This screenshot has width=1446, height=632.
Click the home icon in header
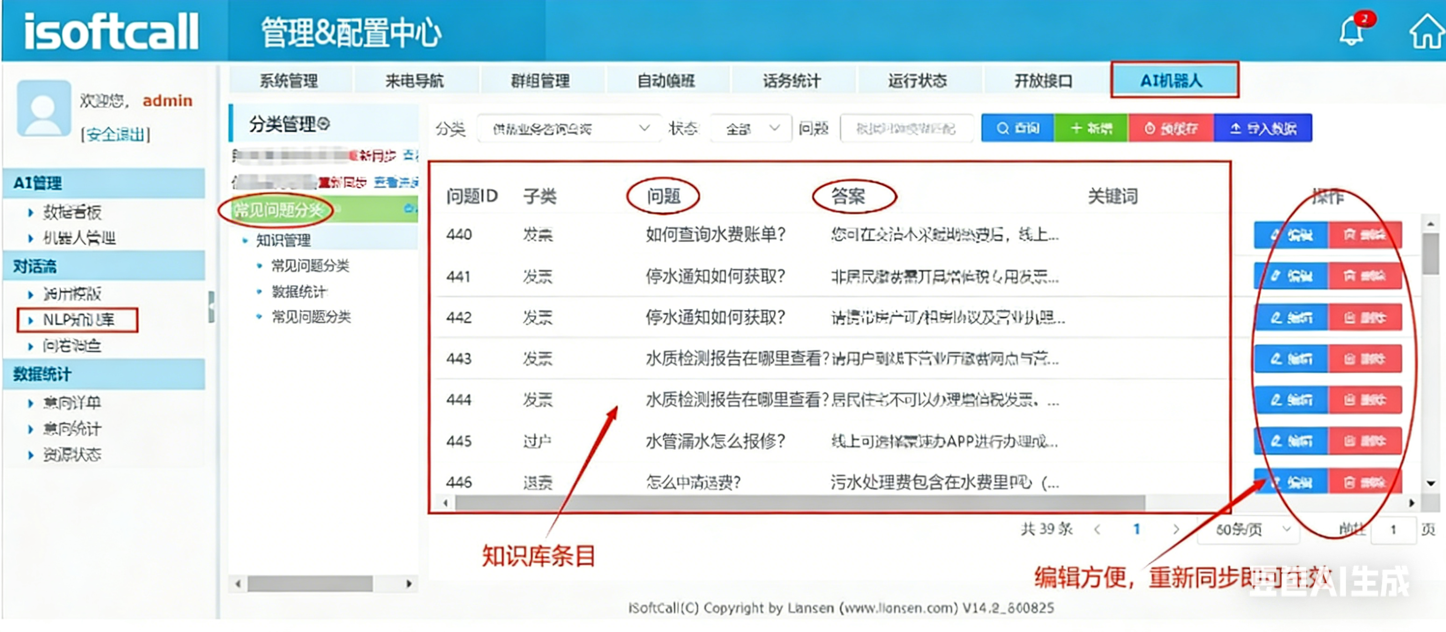pyautogui.click(x=1426, y=32)
